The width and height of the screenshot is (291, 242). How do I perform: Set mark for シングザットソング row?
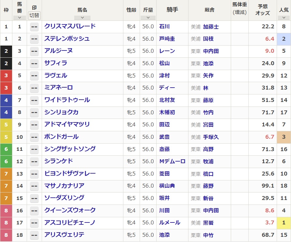click(x=34, y=149)
